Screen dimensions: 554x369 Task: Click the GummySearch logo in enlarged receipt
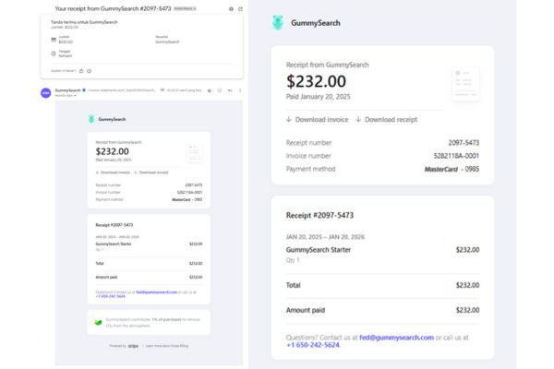(x=279, y=23)
